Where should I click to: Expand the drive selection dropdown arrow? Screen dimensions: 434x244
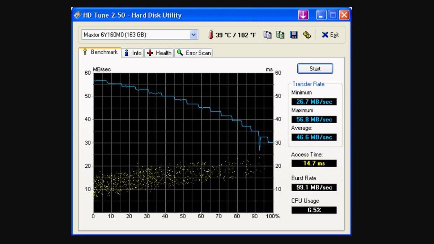coord(194,35)
